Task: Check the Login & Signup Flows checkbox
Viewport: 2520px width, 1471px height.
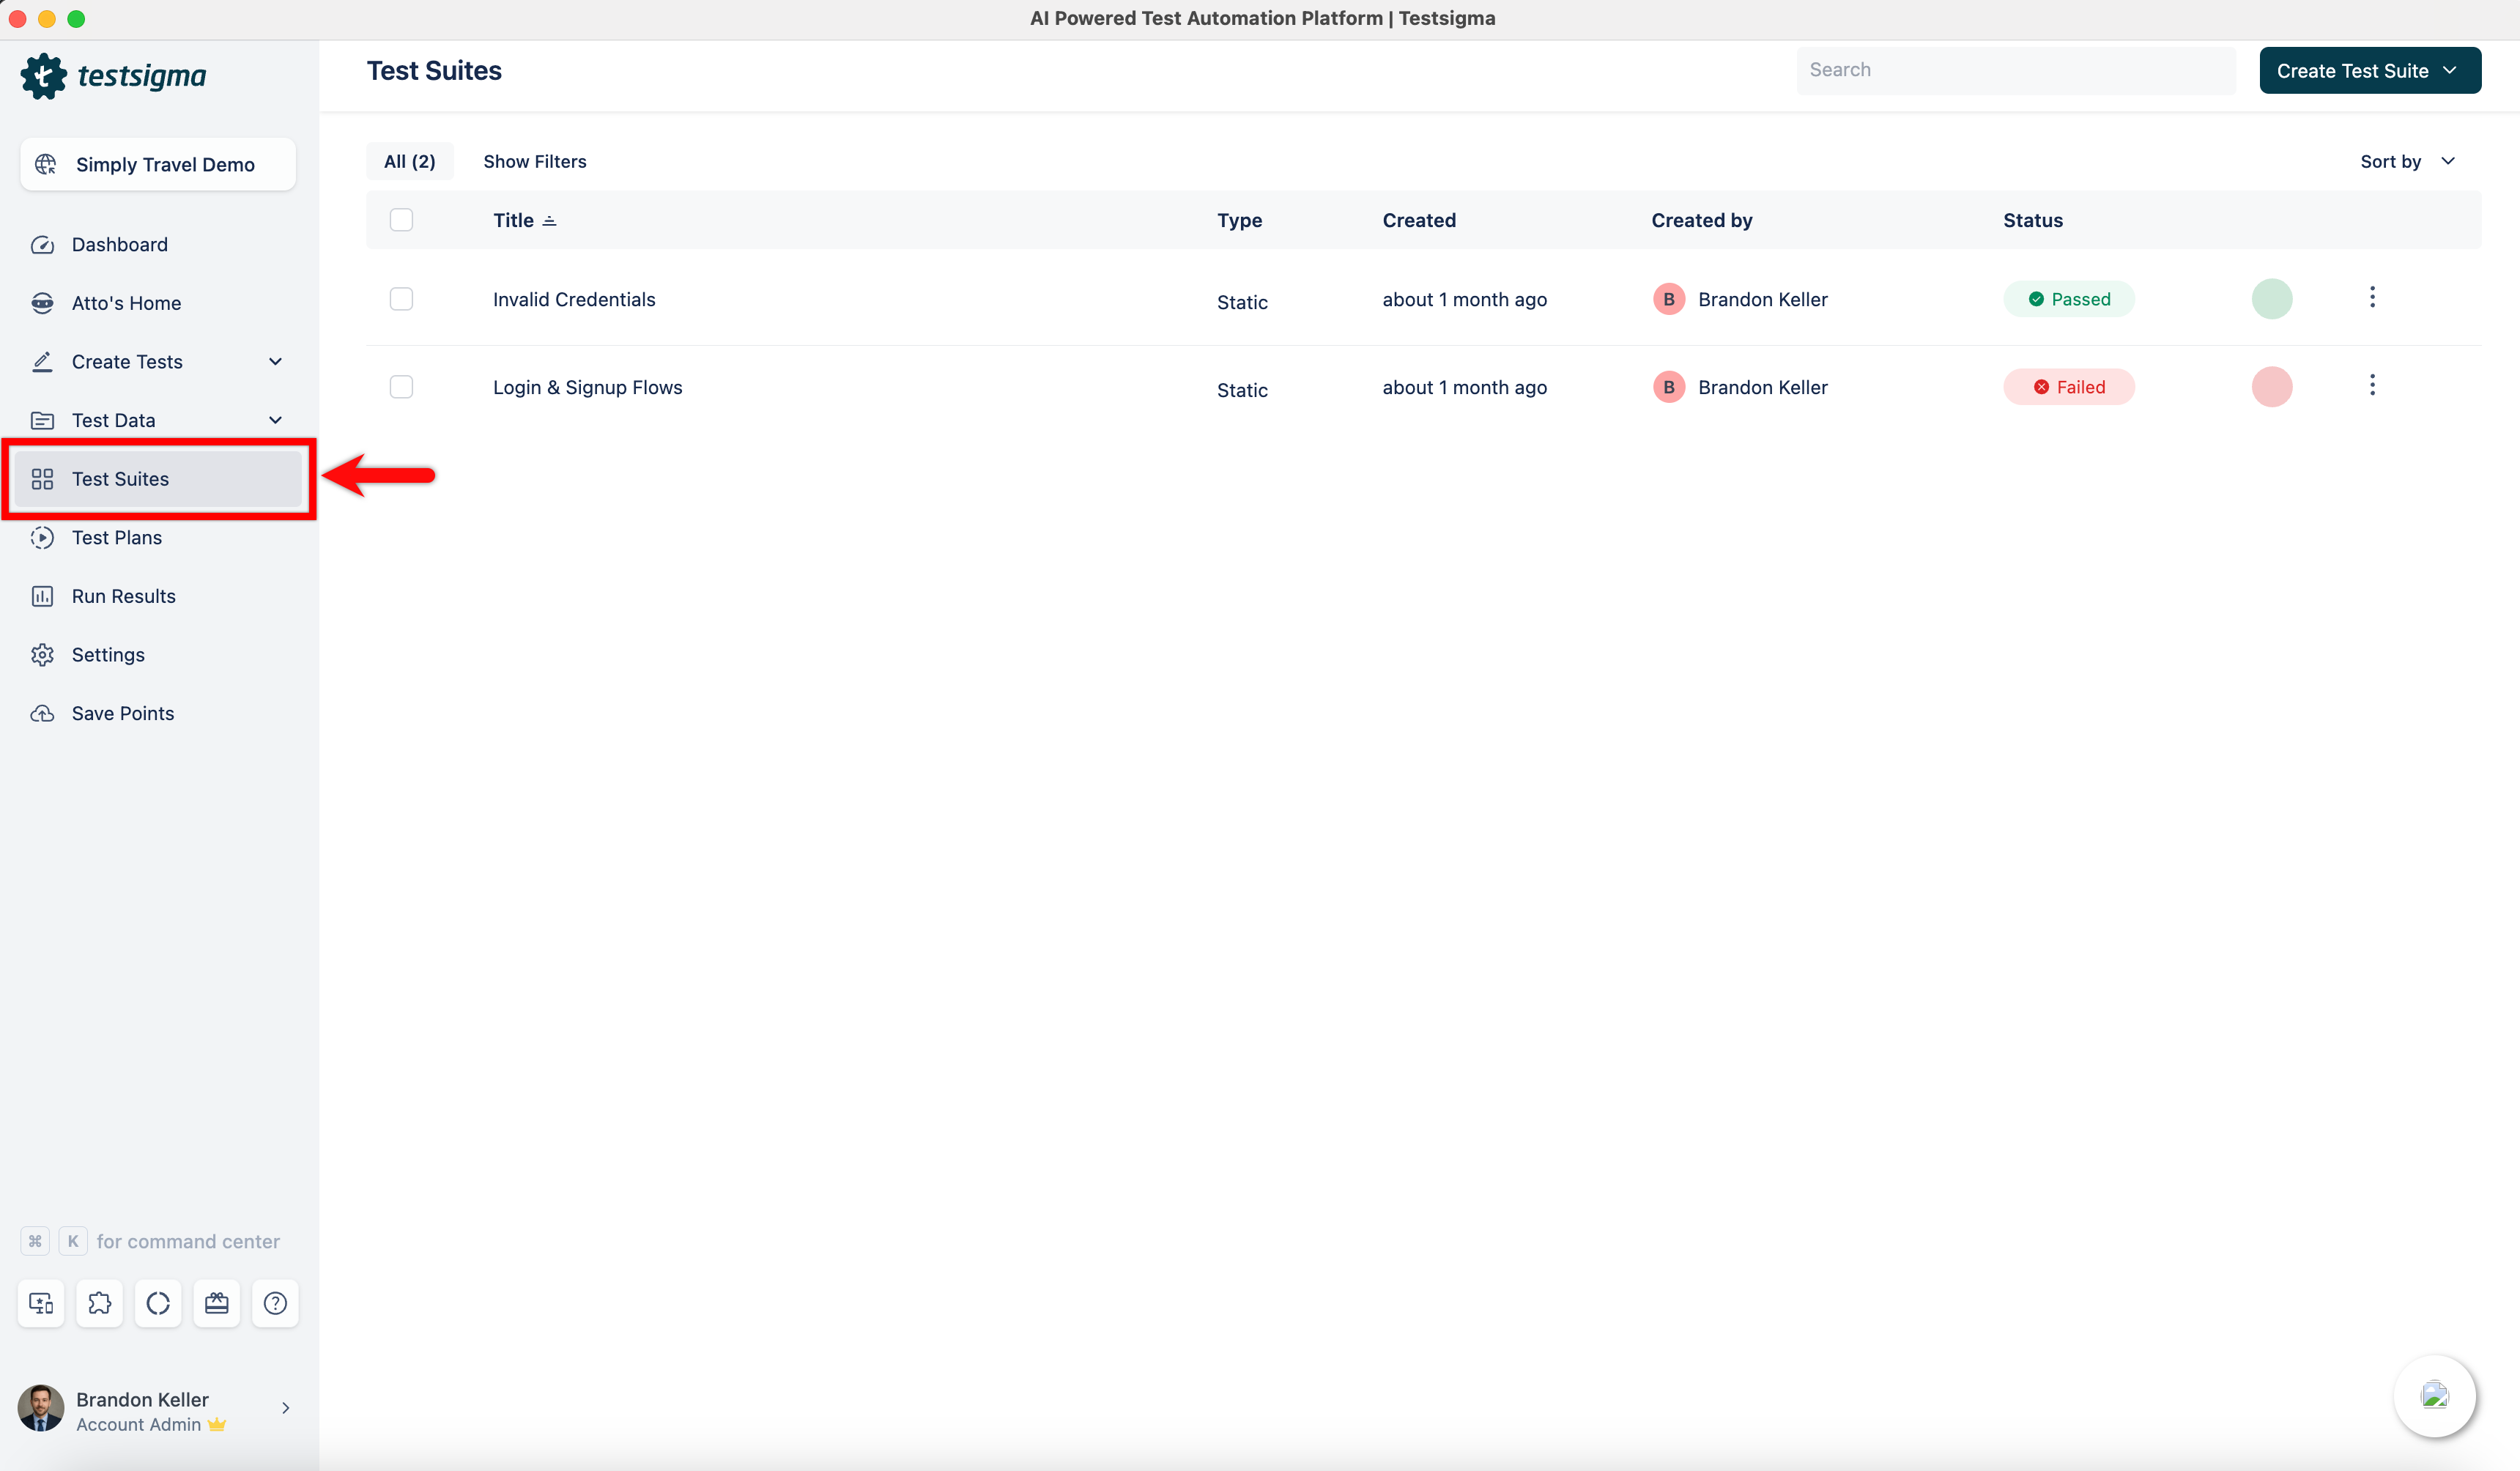Action: [x=401, y=386]
